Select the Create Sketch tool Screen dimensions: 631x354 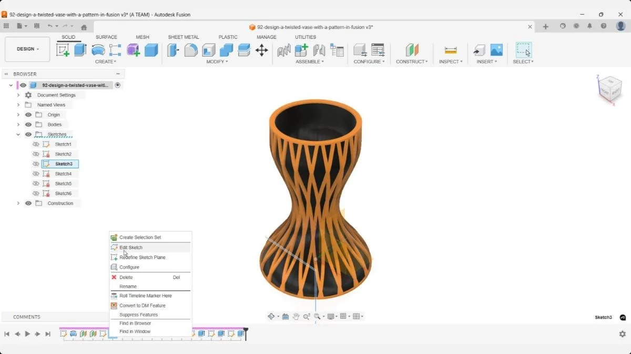tap(63, 50)
